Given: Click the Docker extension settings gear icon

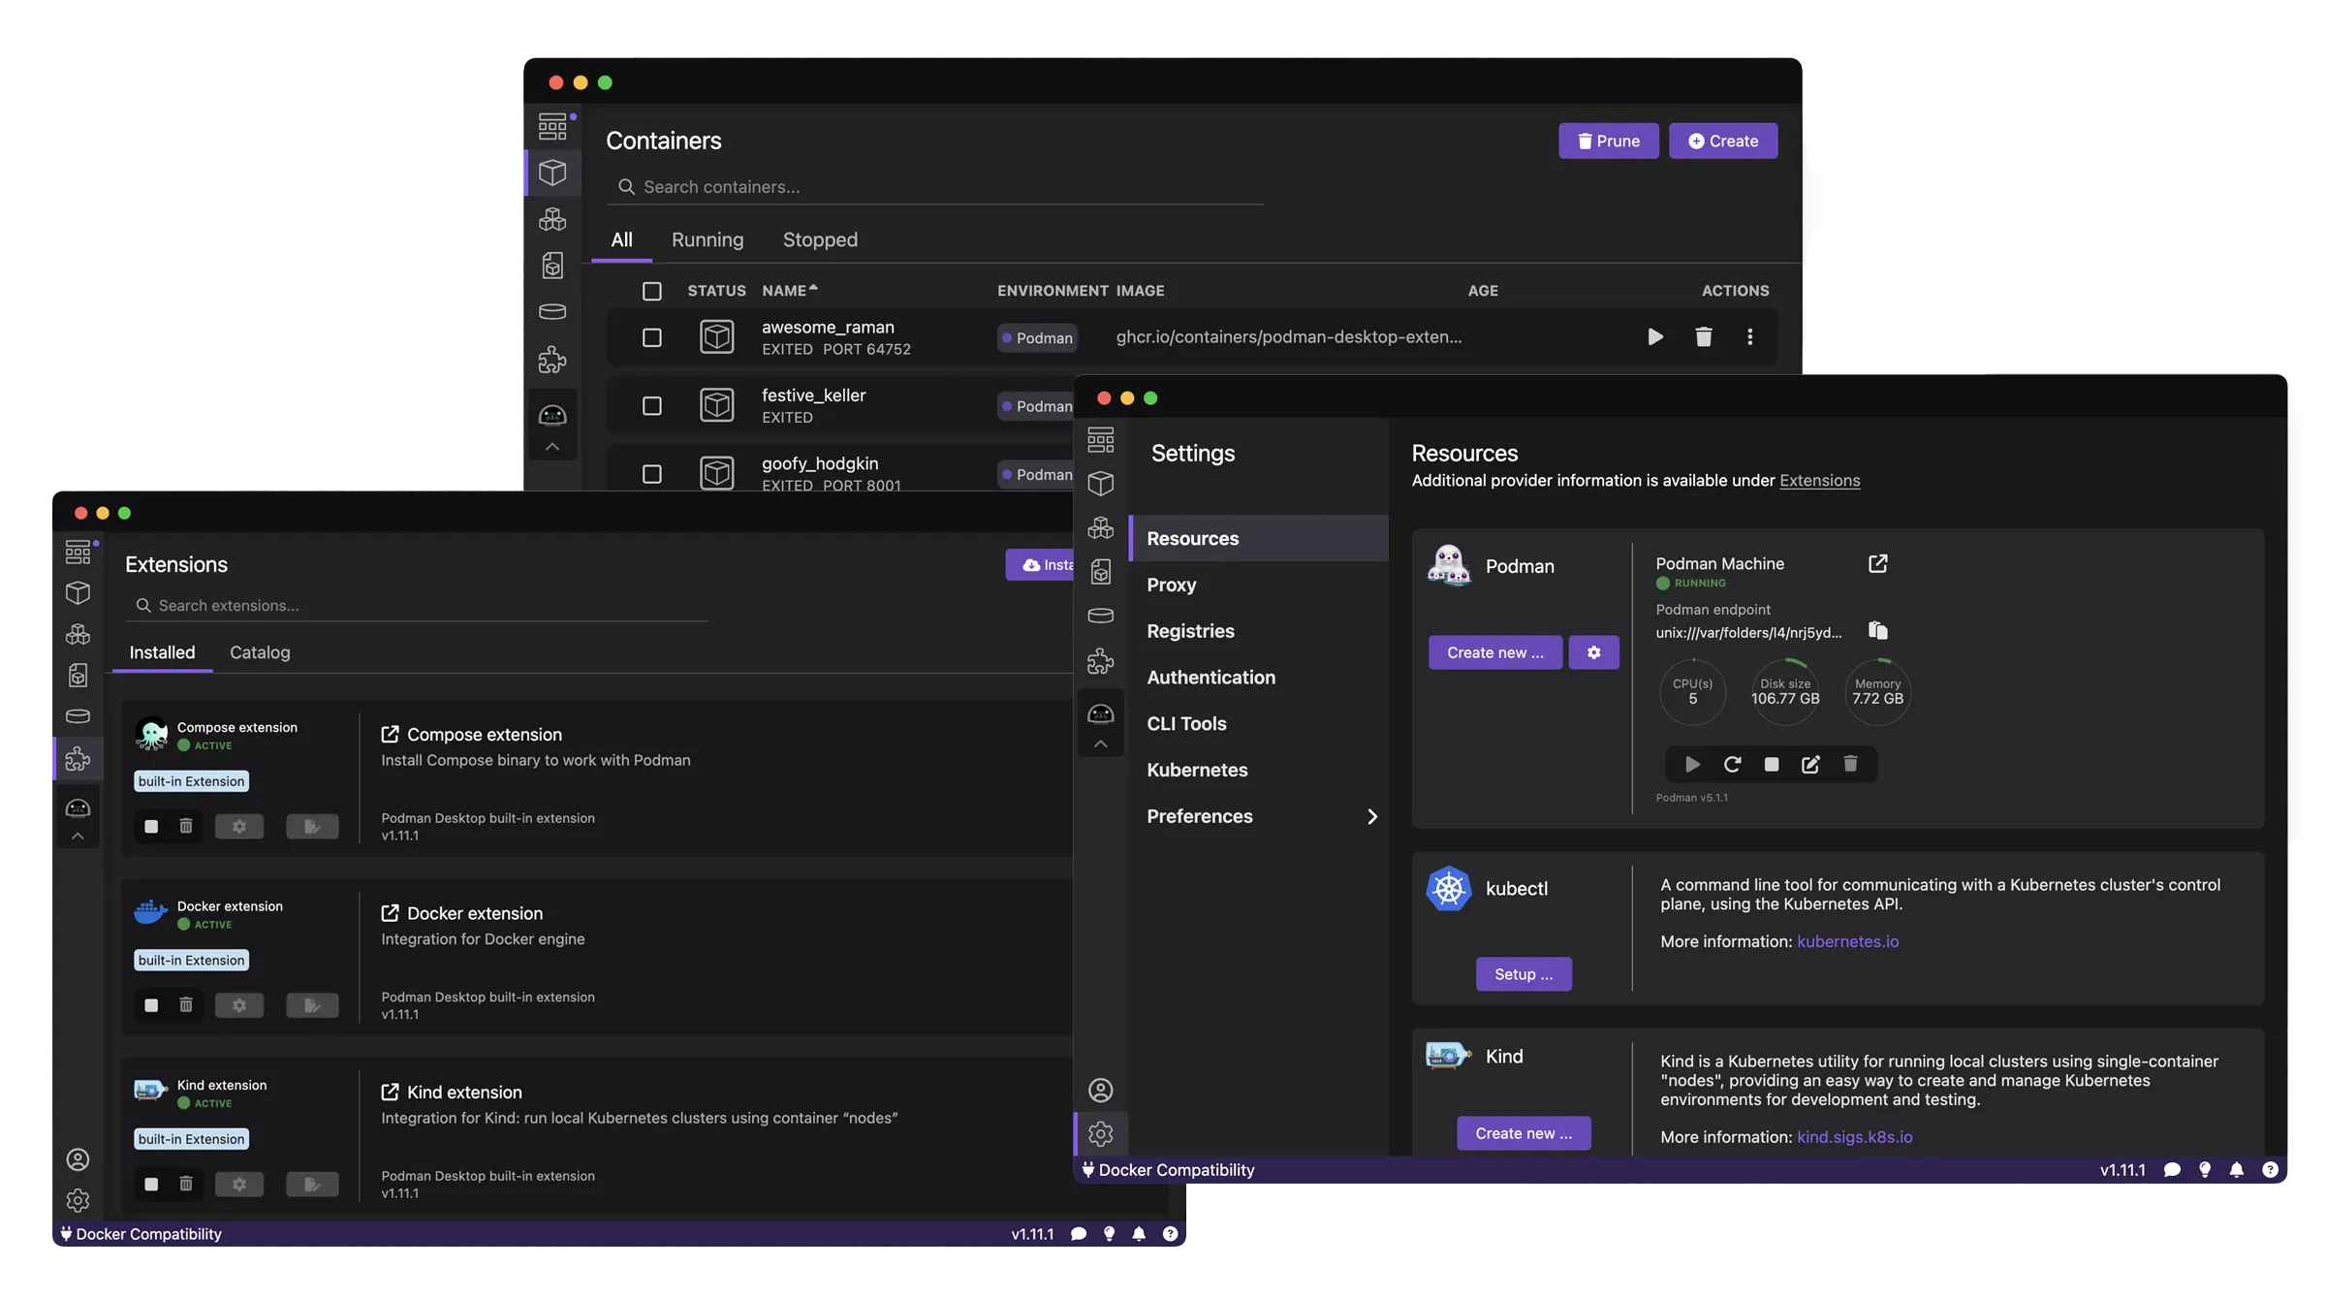Looking at the screenshot, I should [239, 1005].
